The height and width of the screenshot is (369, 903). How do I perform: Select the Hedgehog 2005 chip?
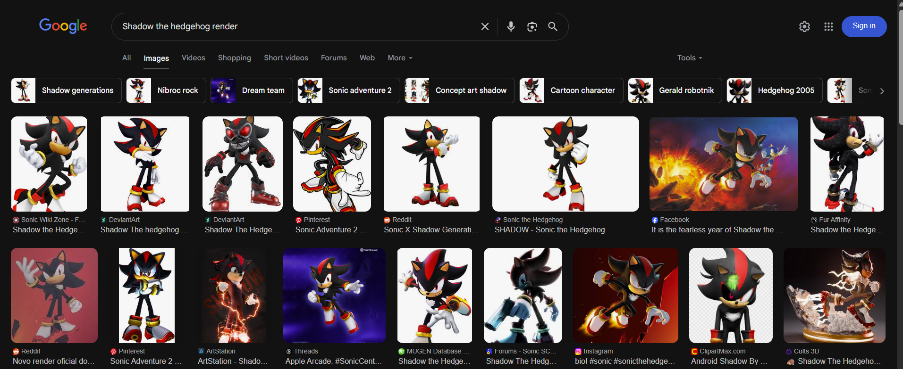coord(775,90)
